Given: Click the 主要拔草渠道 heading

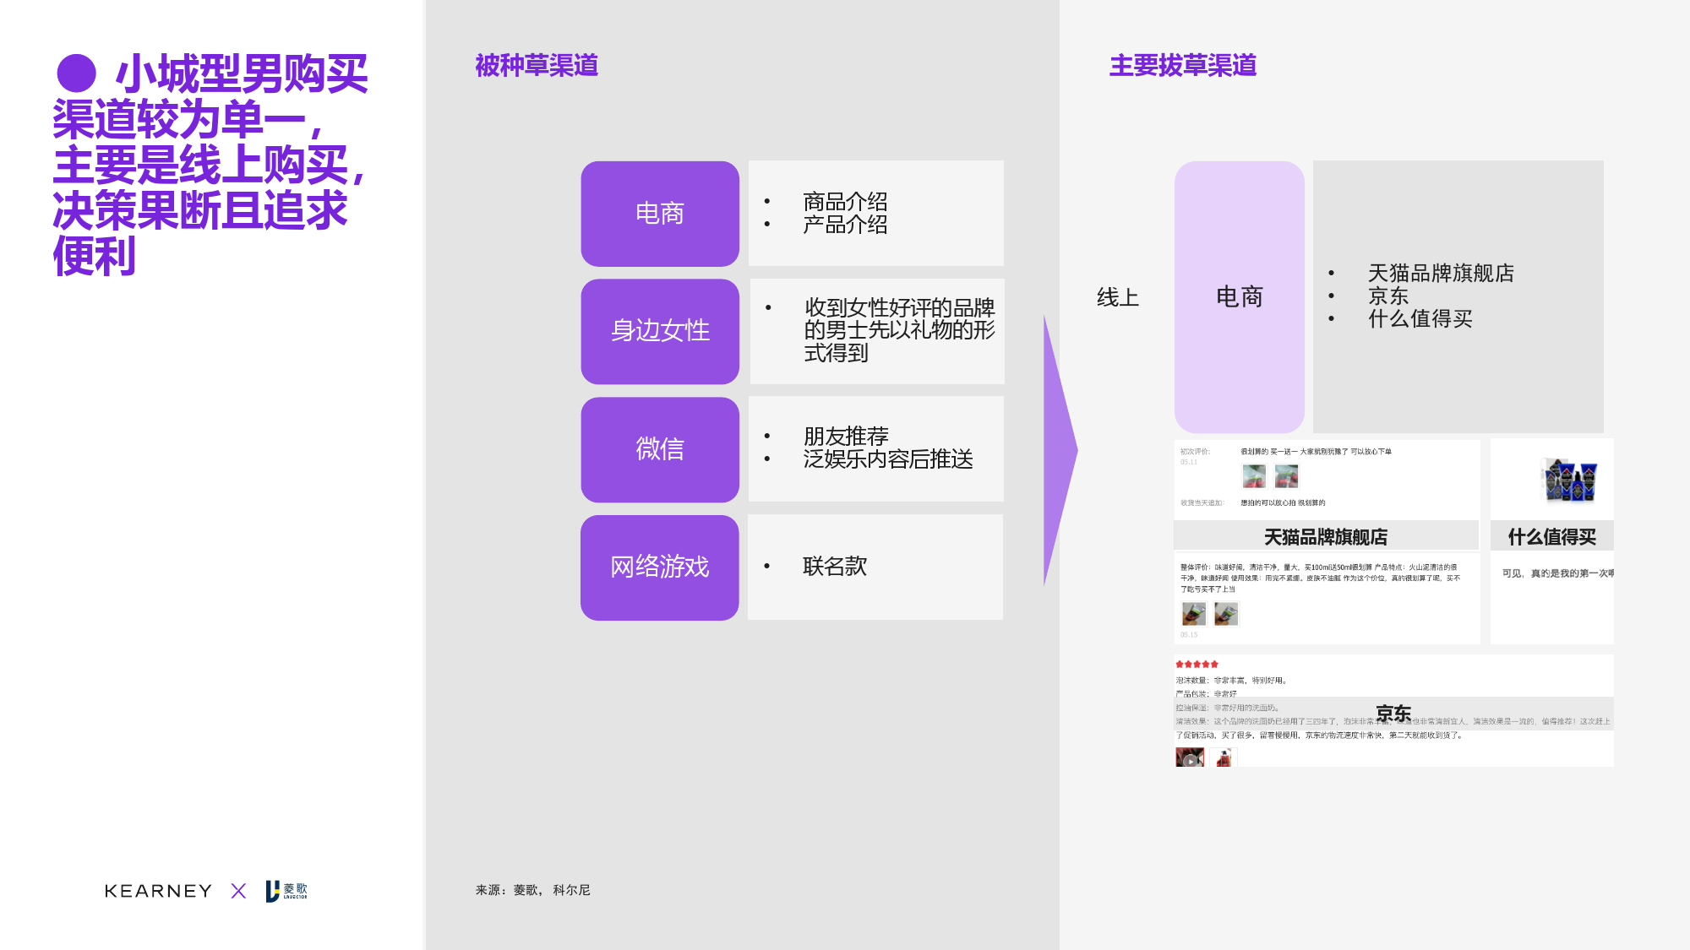Looking at the screenshot, I should click(1182, 65).
